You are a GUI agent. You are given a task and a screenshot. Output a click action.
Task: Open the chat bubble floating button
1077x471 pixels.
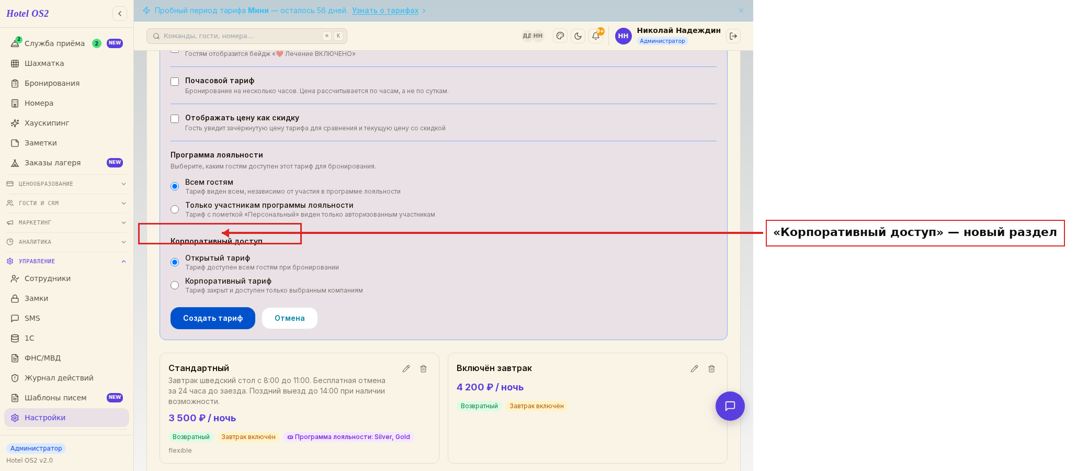point(730,406)
